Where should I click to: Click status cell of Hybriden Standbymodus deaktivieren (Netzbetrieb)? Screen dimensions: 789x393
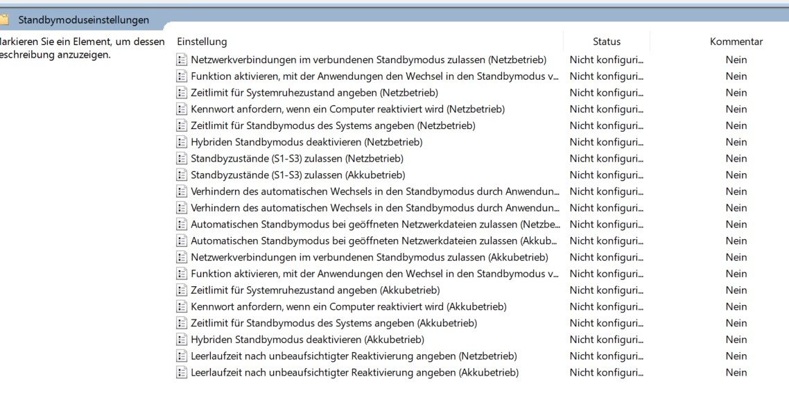[607, 142]
